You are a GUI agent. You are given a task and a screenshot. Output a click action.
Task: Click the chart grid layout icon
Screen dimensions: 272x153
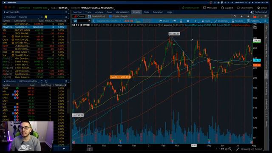click(256, 17)
